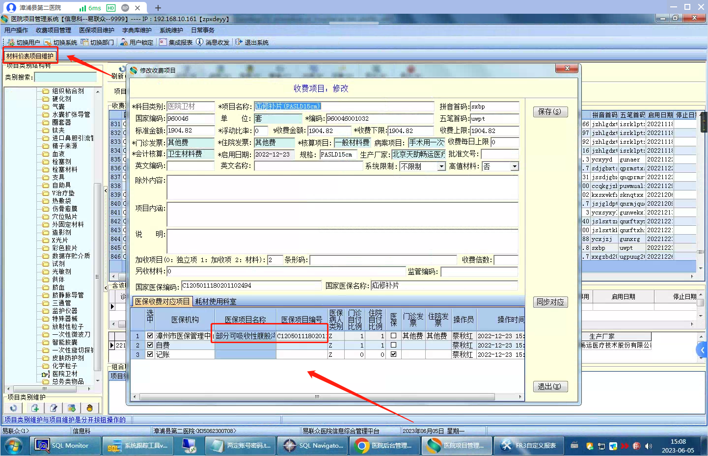Click the add category icon under 项目类别维护
Screen dimensions: 708x456
34,408
